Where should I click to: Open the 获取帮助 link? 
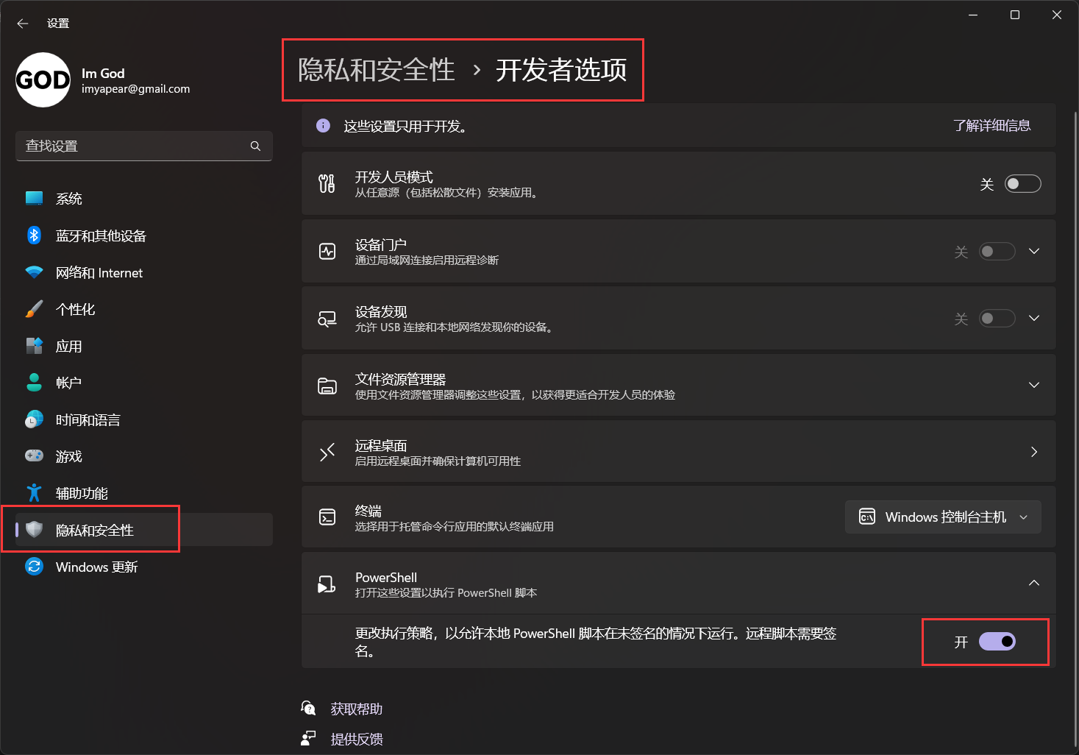point(356,709)
